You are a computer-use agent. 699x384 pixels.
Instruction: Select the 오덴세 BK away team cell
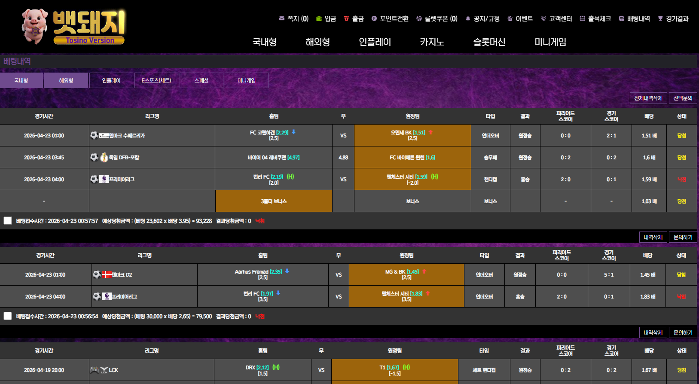click(x=412, y=135)
